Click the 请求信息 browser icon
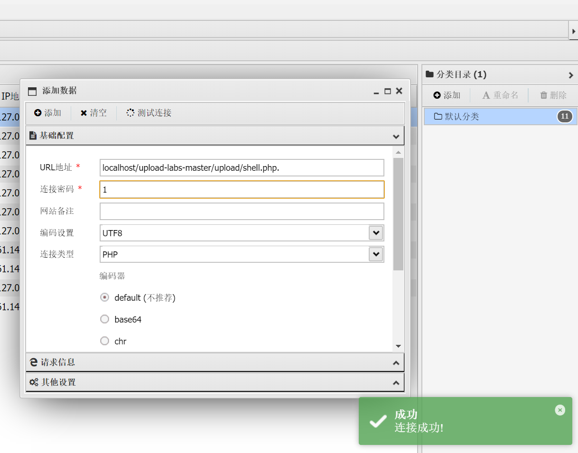 (x=34, y=362)
